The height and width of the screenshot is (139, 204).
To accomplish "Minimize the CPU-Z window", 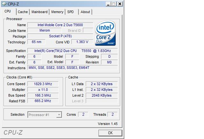I will [x=108, y=4].
